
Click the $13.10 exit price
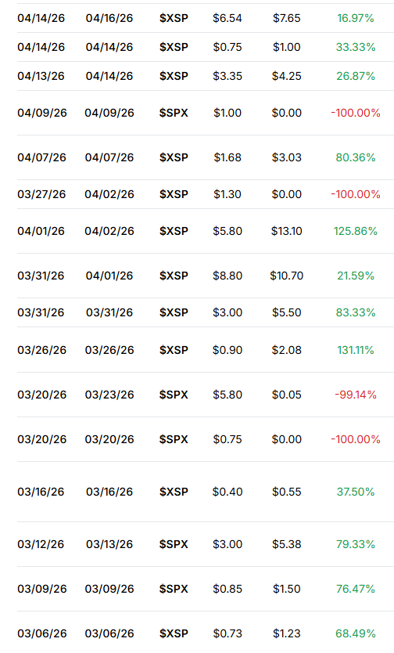286,231
